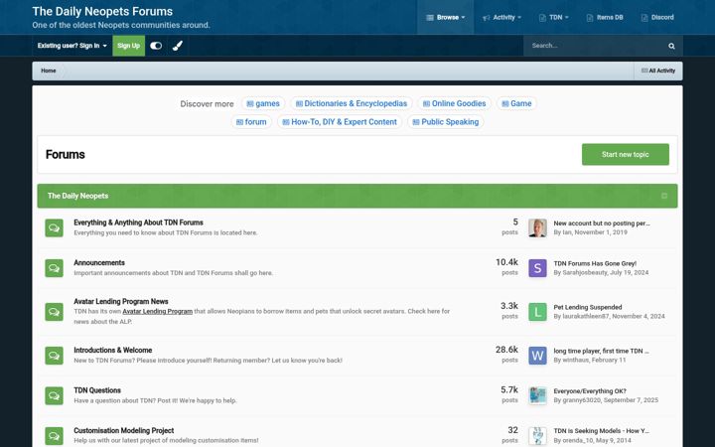Open author link Sarahjosbeauty

point(585,273)
